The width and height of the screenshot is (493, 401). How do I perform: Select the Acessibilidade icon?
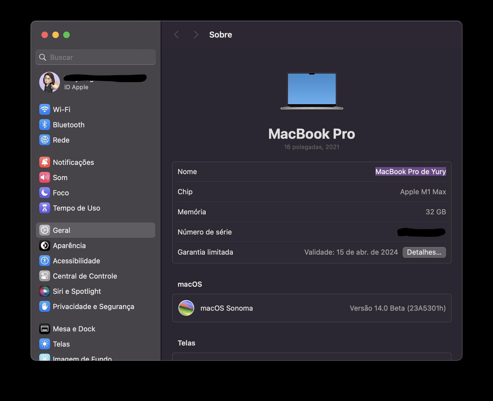pos(45,261)
